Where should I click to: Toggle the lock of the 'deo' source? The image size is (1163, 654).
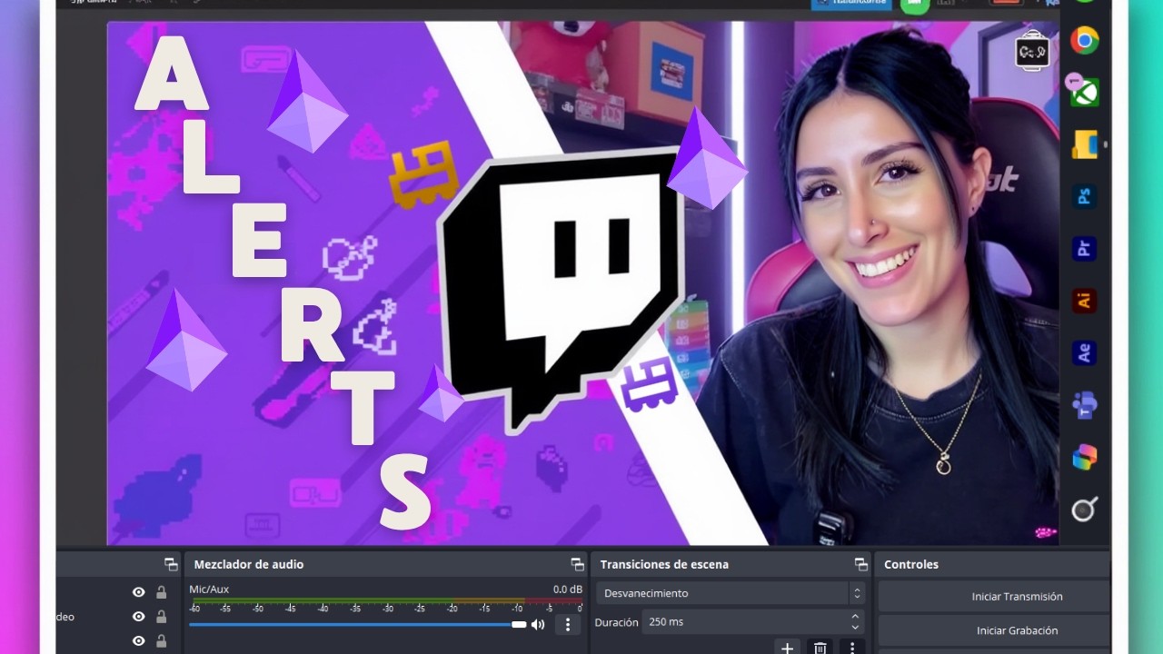click(x=162, y=617)
